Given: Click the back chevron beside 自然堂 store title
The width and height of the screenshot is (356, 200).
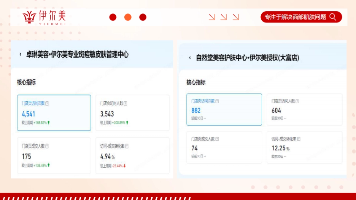Looking at the screenshot, I should [x=190, y=58].
